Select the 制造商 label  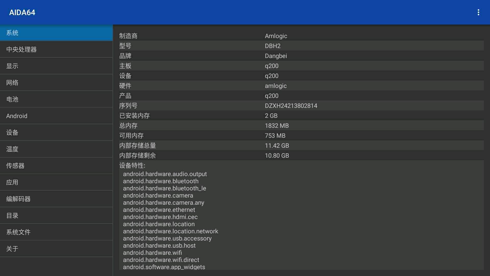click(x=128, y=36)
